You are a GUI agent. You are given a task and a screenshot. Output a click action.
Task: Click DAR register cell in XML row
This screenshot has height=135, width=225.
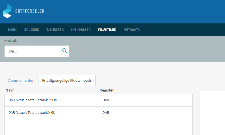click(x=106, y=113)
